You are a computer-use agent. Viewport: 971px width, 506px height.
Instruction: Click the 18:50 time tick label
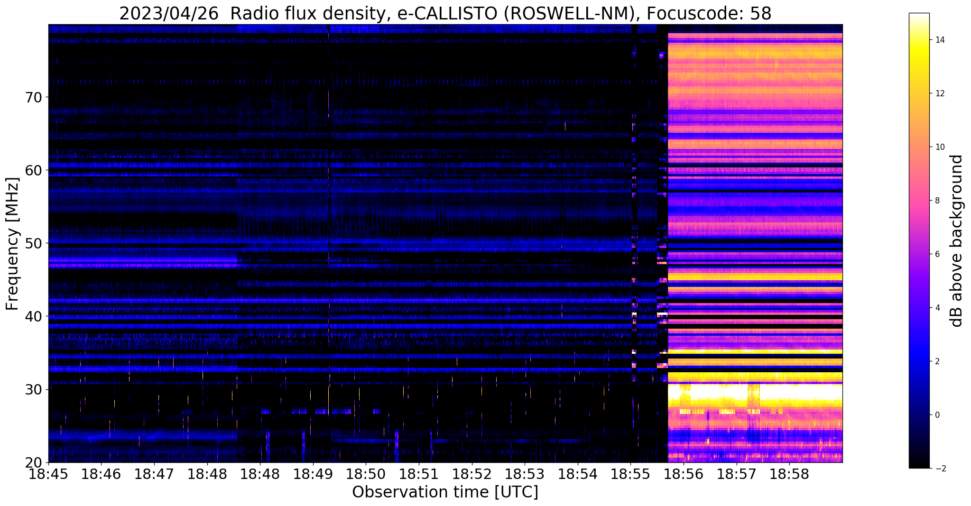pos(366,475)
